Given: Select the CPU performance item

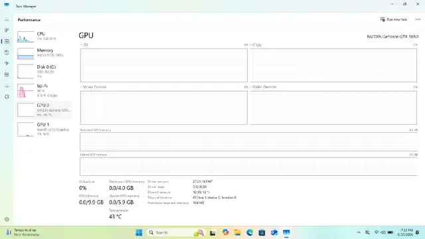Looking at the screenshot, I should [x=44, y=37].
